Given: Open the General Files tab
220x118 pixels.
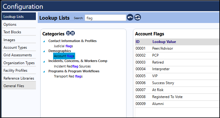Looking at the screenshot, I should (19, 86).
